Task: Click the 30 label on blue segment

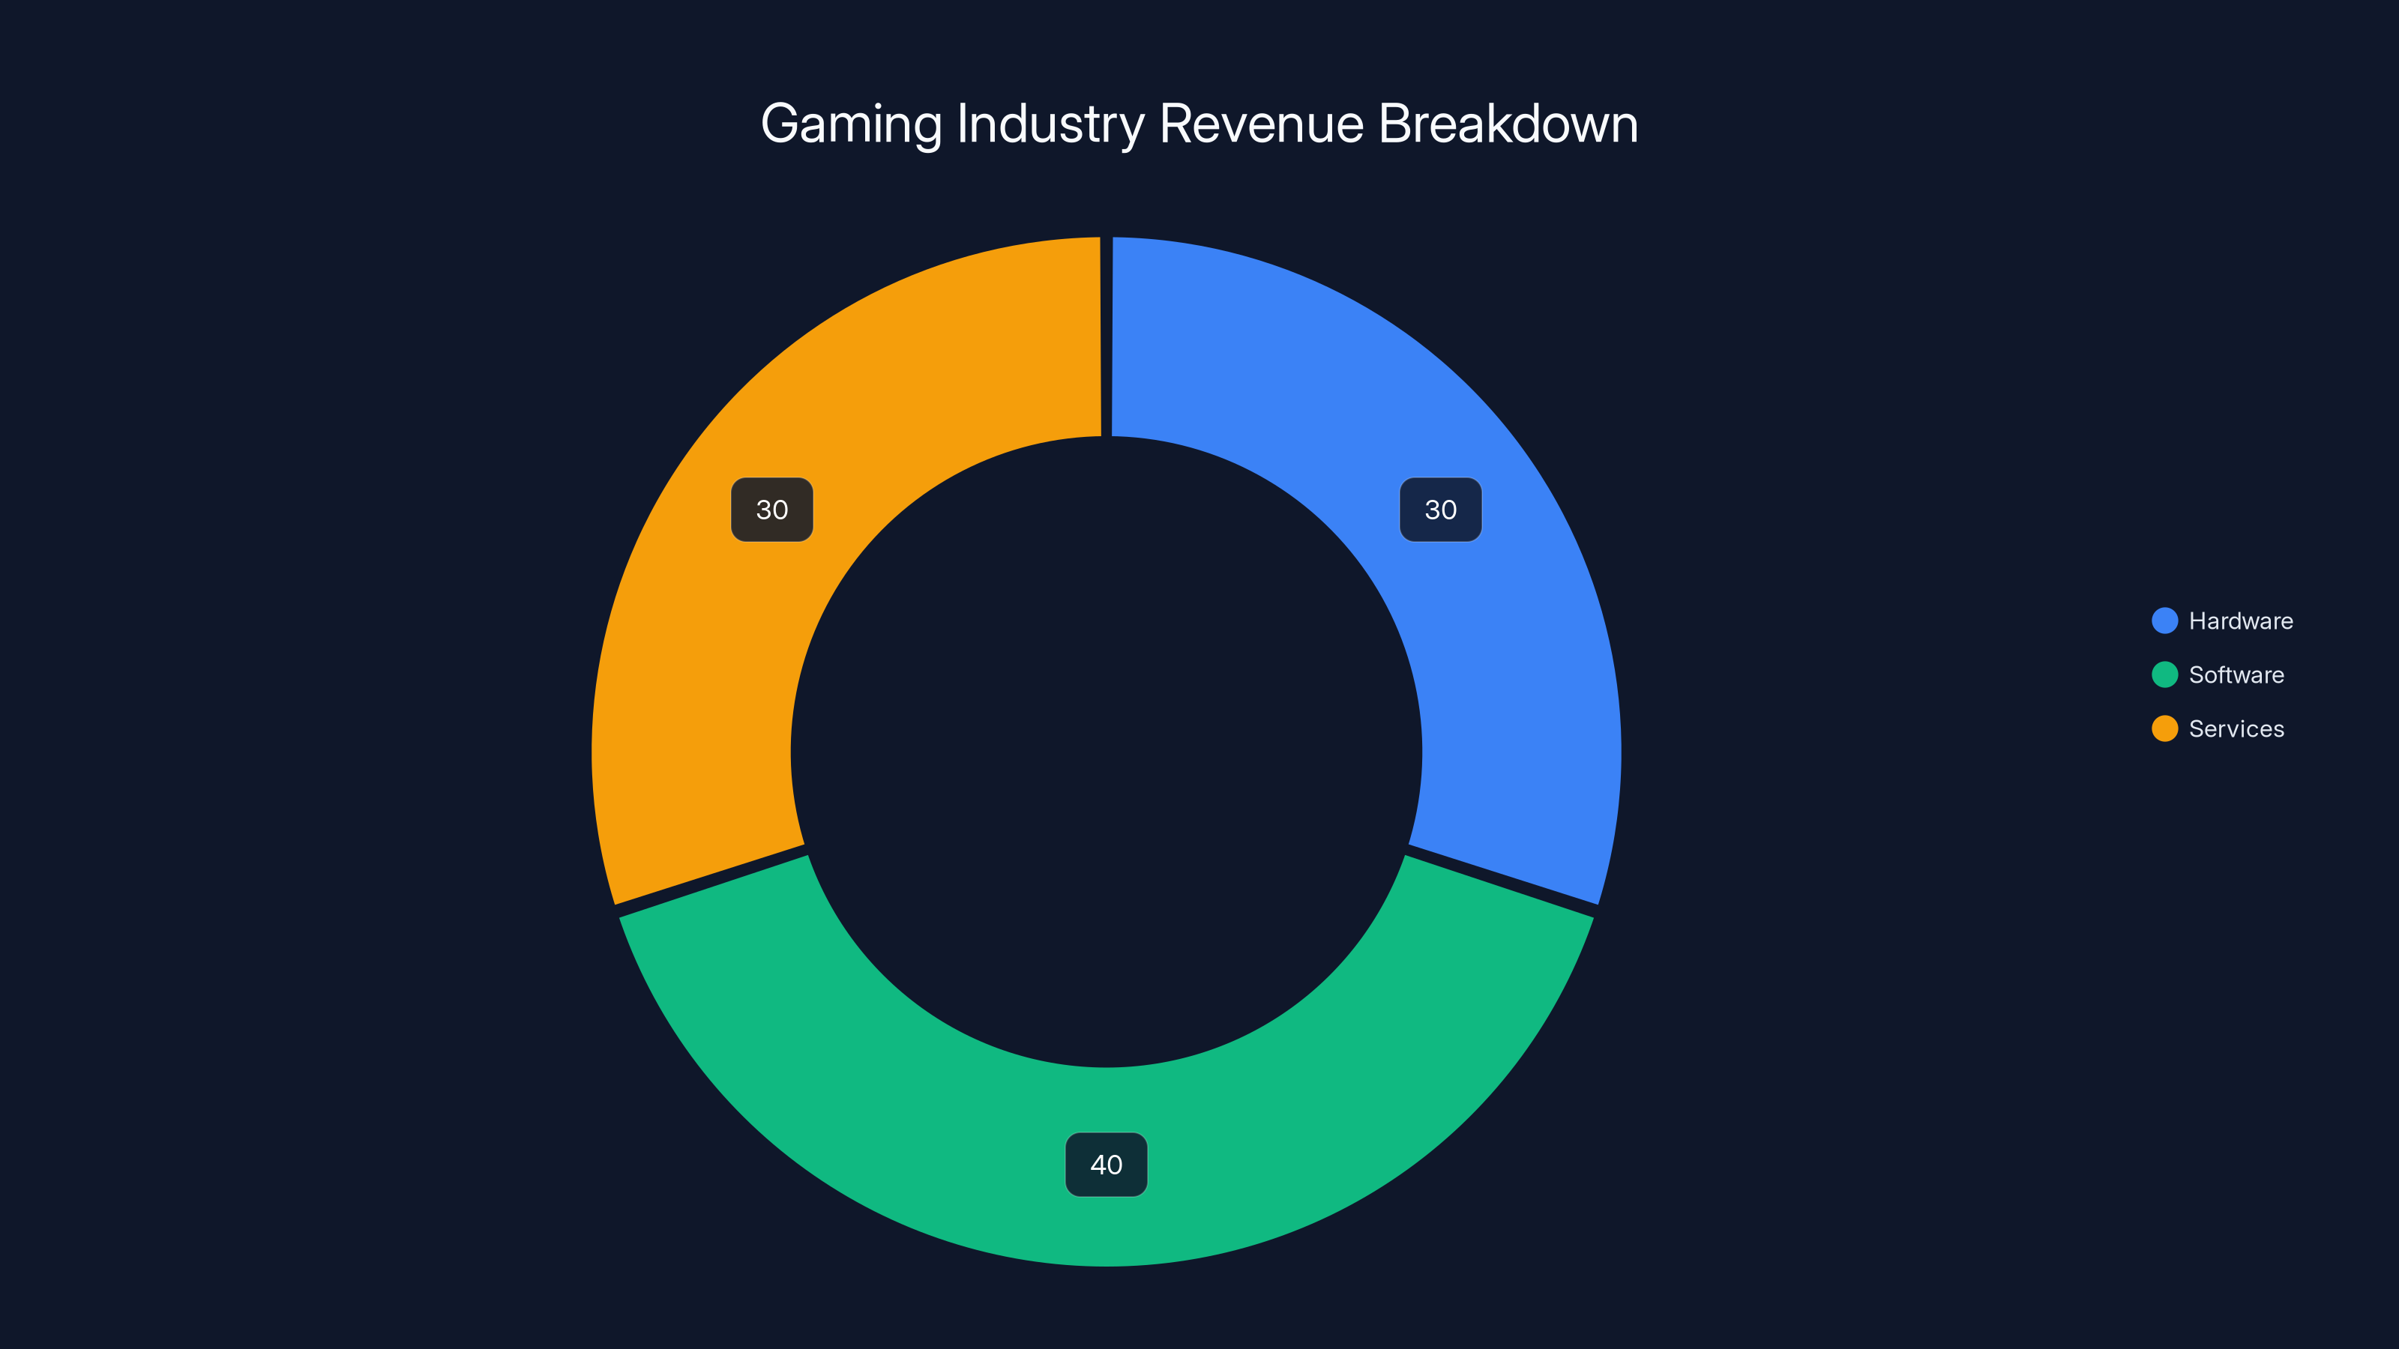Action: [x=1441, y=510]
